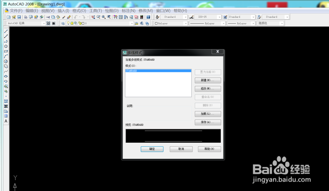The height and width of the screenshot is (191, 329).
Task: Click the Workspace Settings gear icon
Action: pos(48,23)
